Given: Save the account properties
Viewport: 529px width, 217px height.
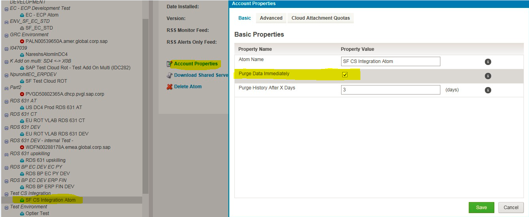Looking at the screenshot, I should tap(481, 208).
